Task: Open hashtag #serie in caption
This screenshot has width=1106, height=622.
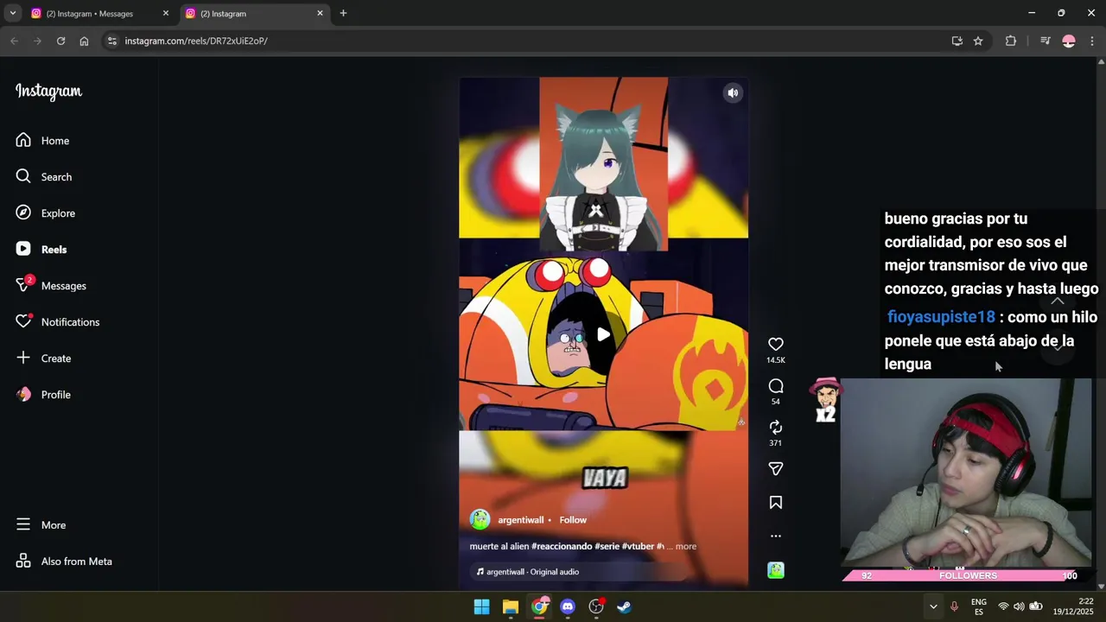Action: pyautogui.click(x=607, y=546)
